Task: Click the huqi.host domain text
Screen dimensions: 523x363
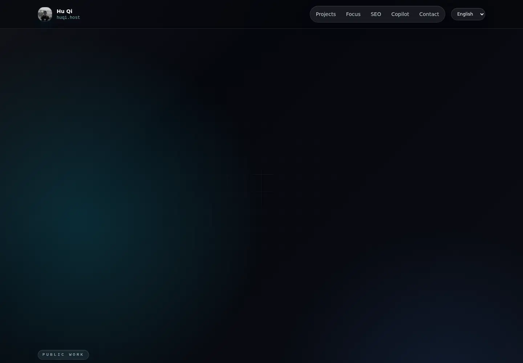Action: (x=68, y=17)
